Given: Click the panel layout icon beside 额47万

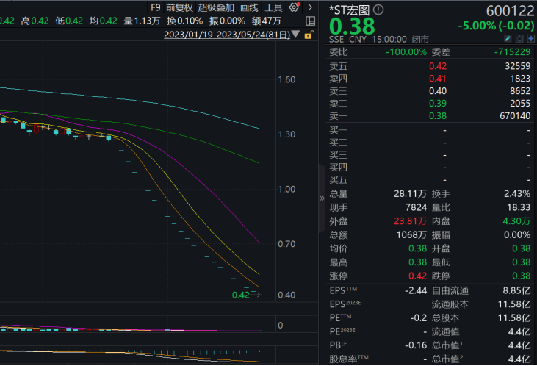Looking at the screenshot, I should (x=311, y=21).
